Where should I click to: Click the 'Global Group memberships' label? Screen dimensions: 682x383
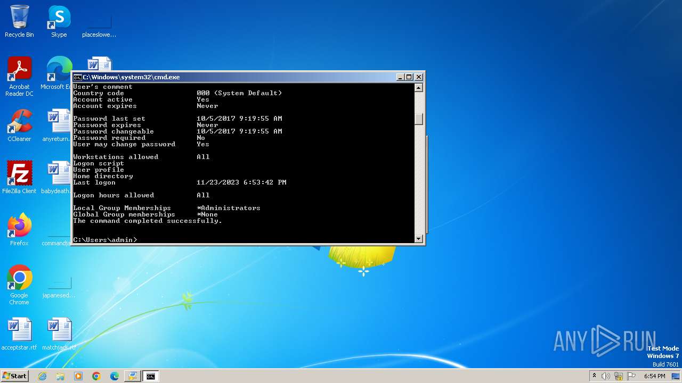pos(124,214)
